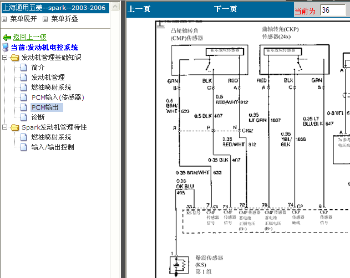Click the Spark发动机管理特性 folder label

pyautogui.click(x=54, y=127)
